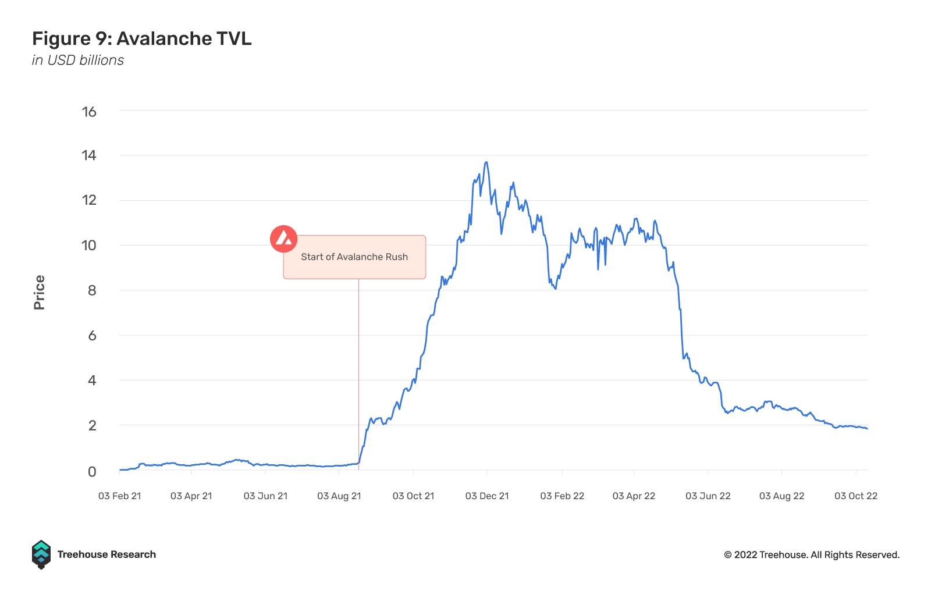Click the 03 Oct 21 axis label
Viewport: 931px width, 594px height.
(x=413, y=496)
